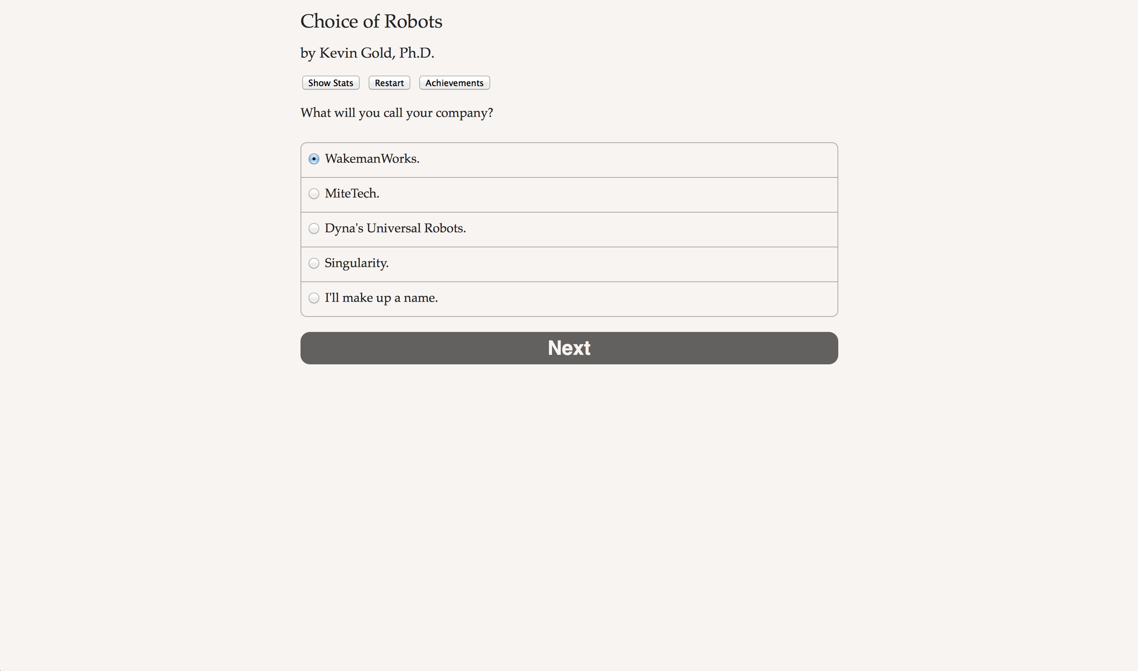The height and width of the screenshot is (671, 1138).
Task: Select the WakemanWorks radio button
Action: point(314,159)
